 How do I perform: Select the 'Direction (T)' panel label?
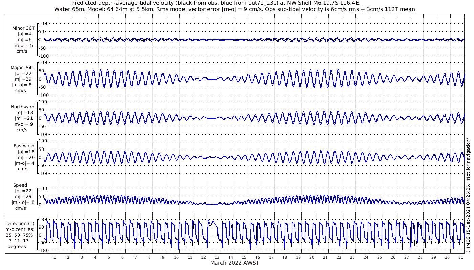tap(21, 224)
